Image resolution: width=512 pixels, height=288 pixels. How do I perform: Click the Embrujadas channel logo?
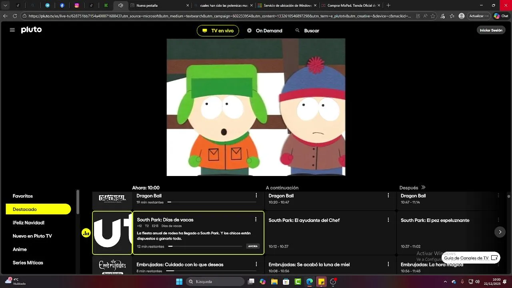pos(112,266)
